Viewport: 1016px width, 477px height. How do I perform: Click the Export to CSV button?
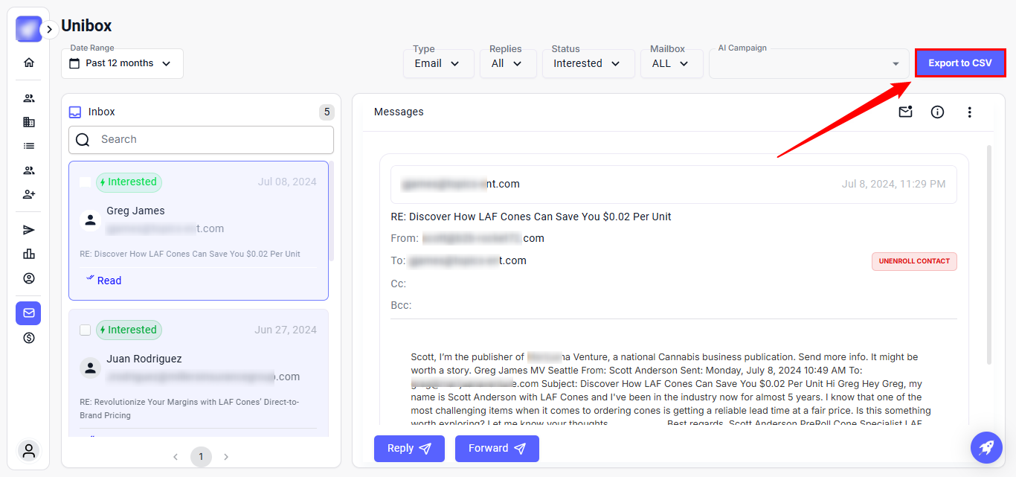tap(959, 63)
